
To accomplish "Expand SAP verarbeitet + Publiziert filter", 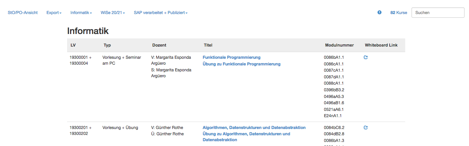I will pyautogui.click(x=161, y=13).
